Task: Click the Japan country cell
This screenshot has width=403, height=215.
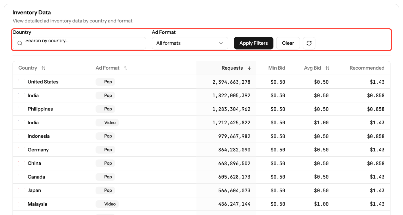Action: pos(34,190)
